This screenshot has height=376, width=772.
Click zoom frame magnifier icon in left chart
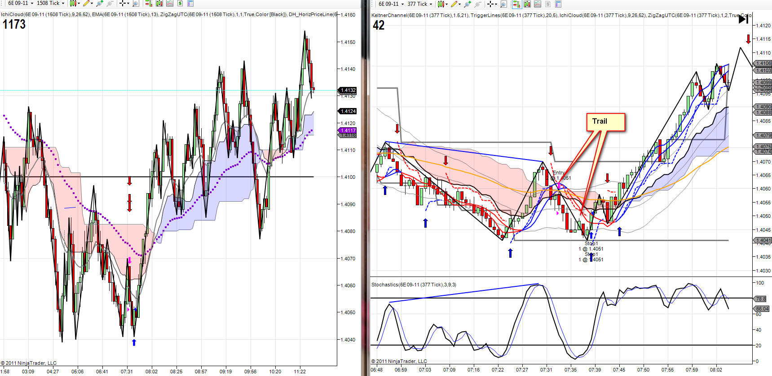tap(136, 4)
